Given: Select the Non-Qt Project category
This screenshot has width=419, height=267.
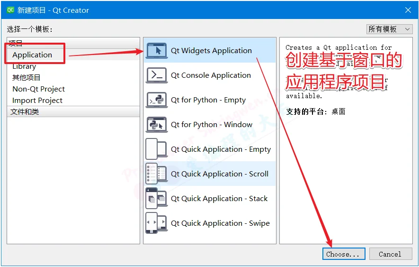Looking at the screenshot, I should click(39, 89).
